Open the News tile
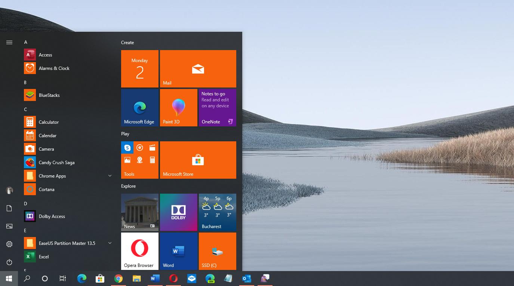Screen dimensions: 514x286 (140, 212)
